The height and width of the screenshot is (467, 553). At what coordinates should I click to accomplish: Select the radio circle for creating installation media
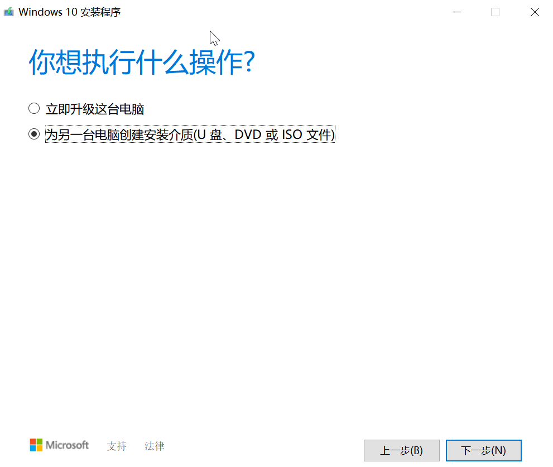coord(34,134)
